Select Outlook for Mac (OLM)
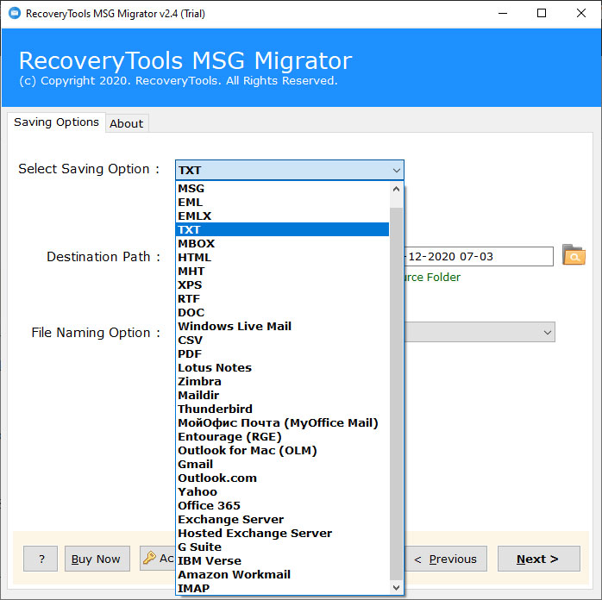The height and width of the screenshot is (600, 602). click(x=282, y=451)
